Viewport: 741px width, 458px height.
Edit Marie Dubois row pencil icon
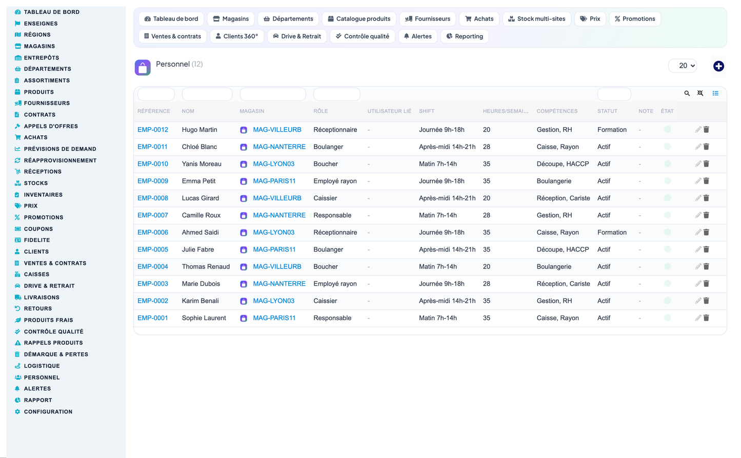[x=698, y=284]
